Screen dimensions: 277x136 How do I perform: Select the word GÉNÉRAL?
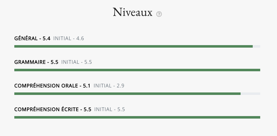click(x=25, y=39)
